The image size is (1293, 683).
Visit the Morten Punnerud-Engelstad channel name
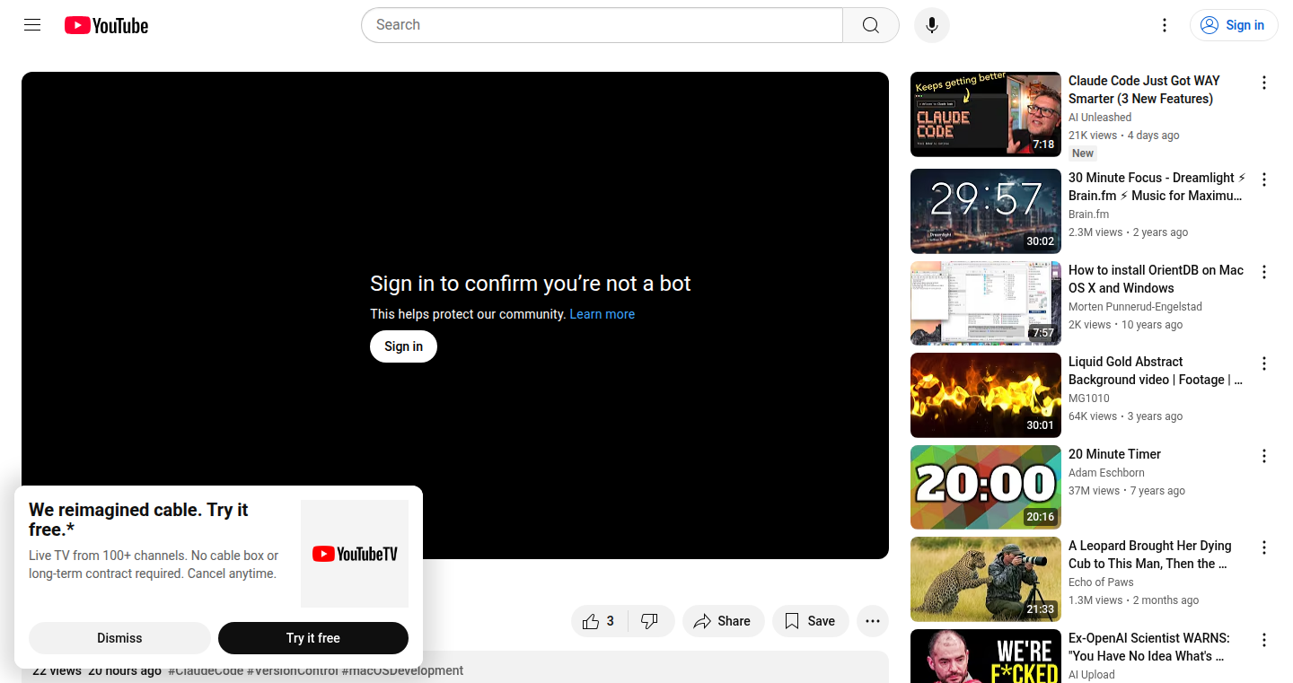(x=1135, y=307)
